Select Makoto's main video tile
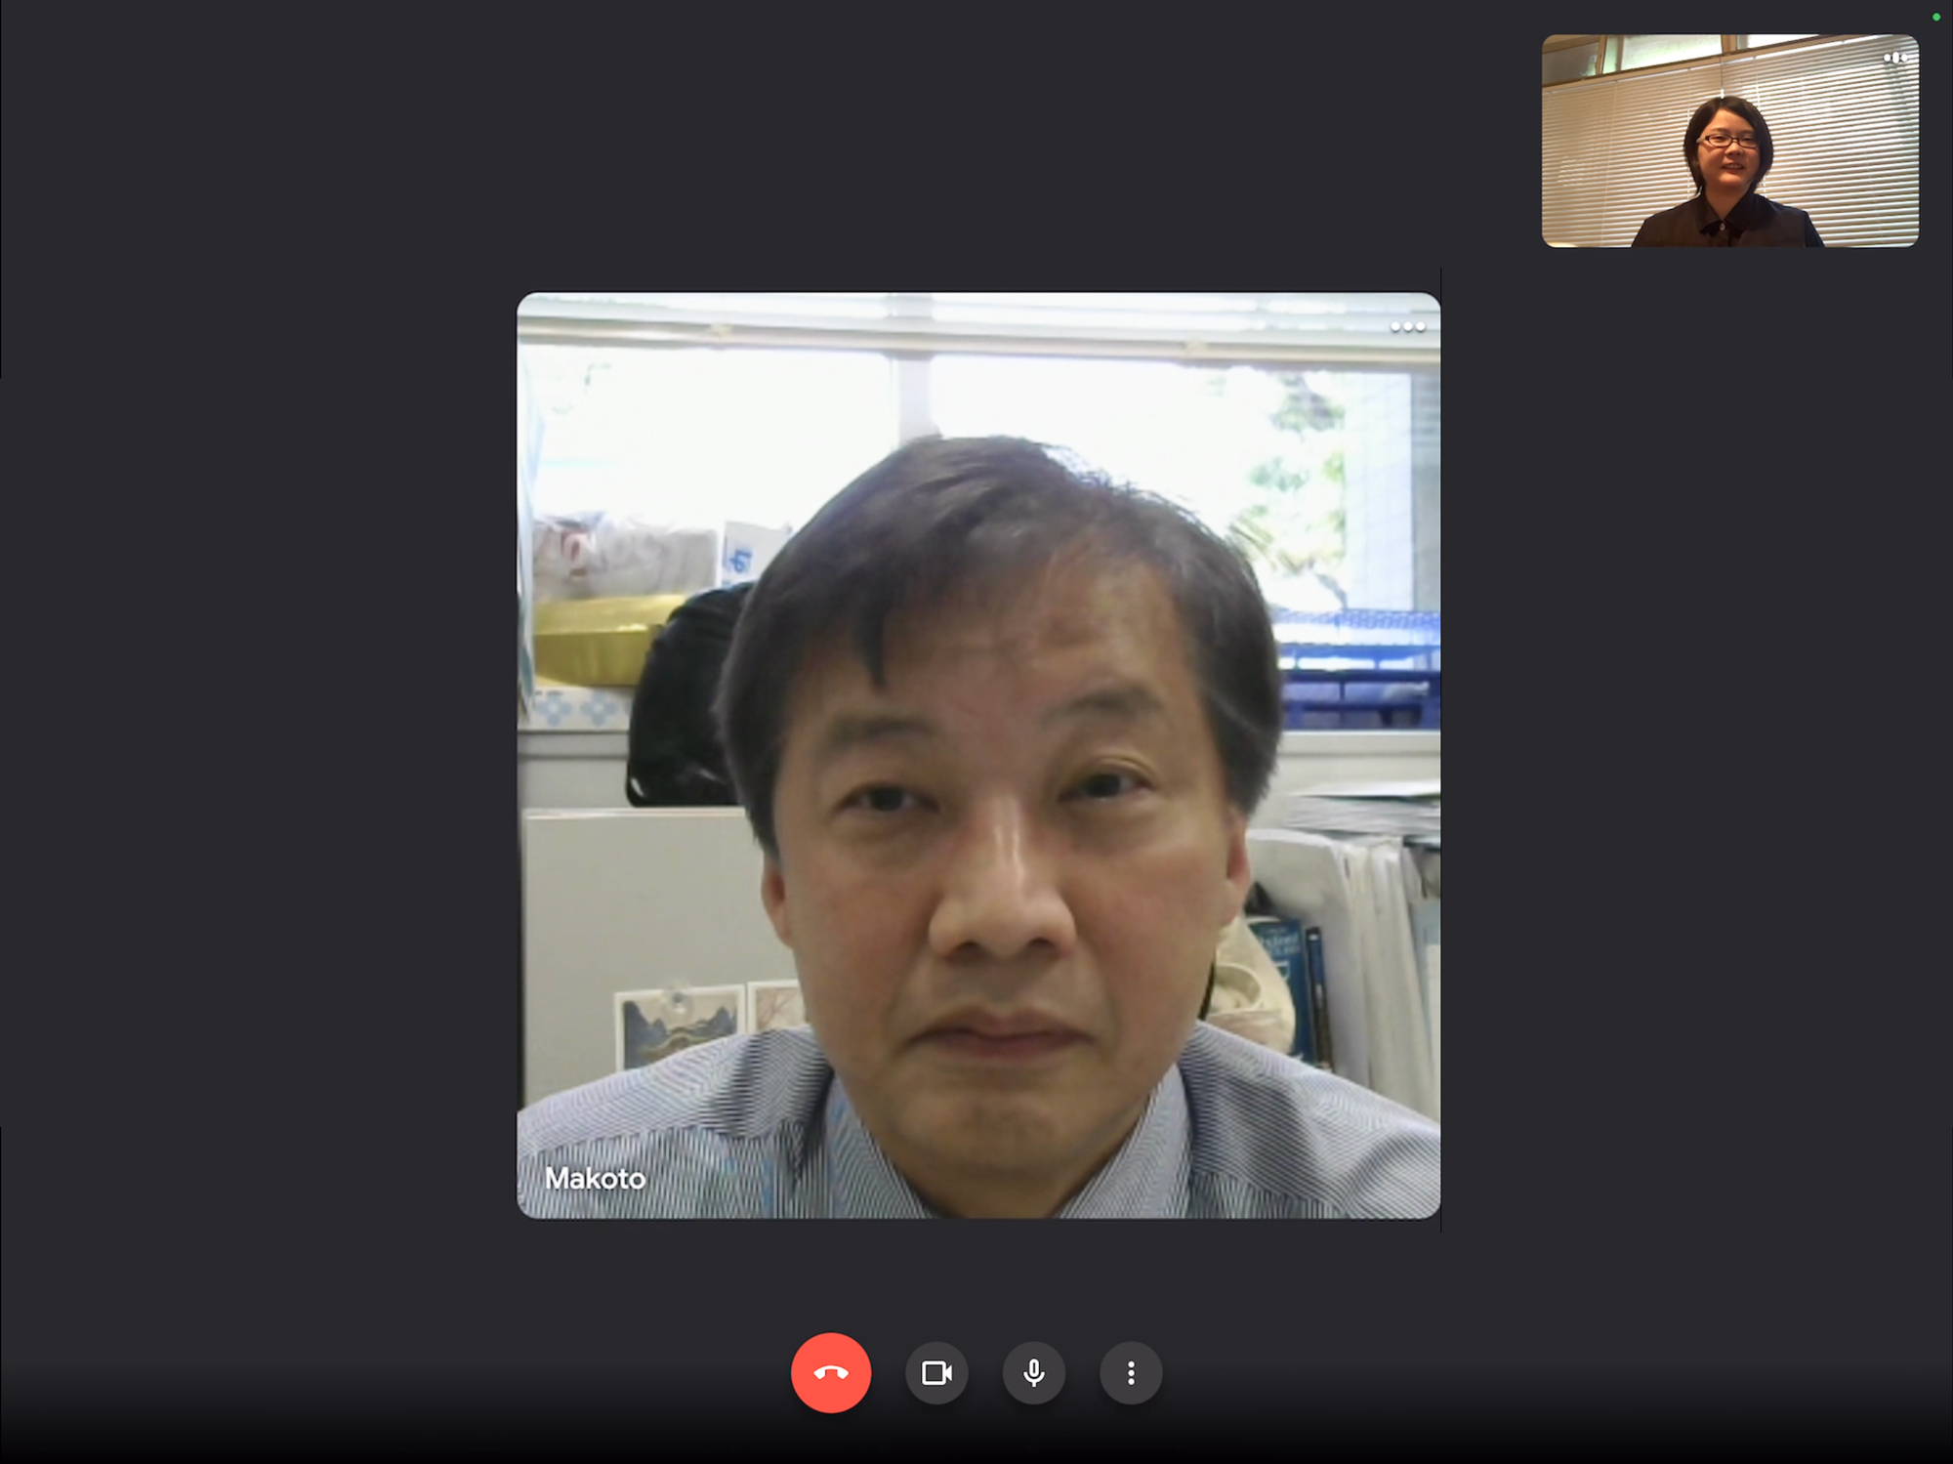The width and height of the screenshot is (1953, 1464). click(978, 755)
